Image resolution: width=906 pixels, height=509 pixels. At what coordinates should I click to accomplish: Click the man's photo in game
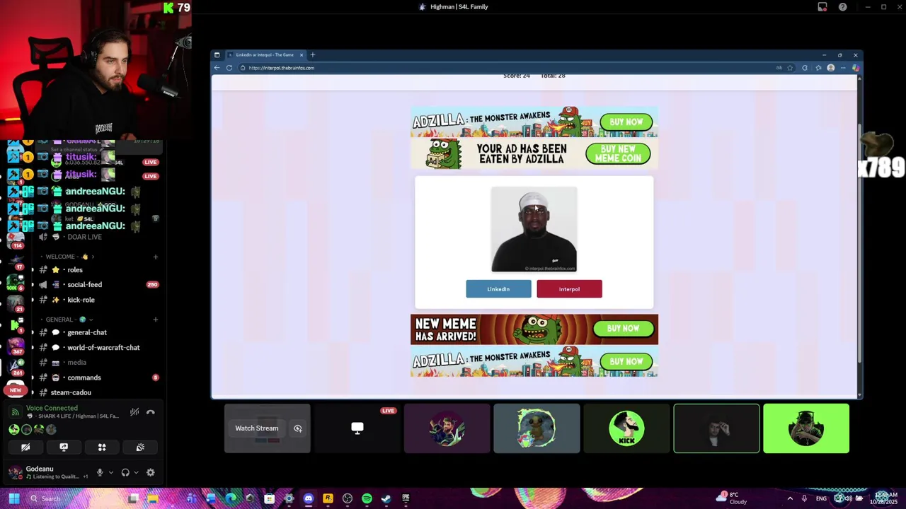(534, 229)
